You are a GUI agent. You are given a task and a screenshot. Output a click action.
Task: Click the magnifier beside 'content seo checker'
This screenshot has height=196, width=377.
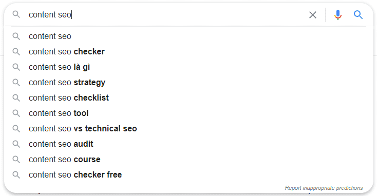[16, 52]
